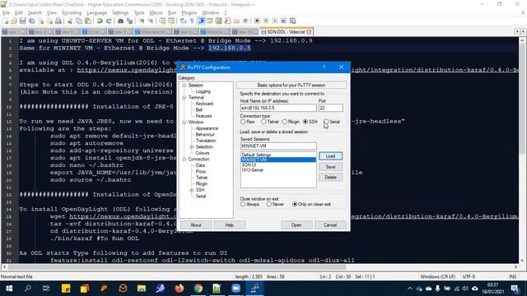Click the PuTTY icon in the taskbar

254,289
